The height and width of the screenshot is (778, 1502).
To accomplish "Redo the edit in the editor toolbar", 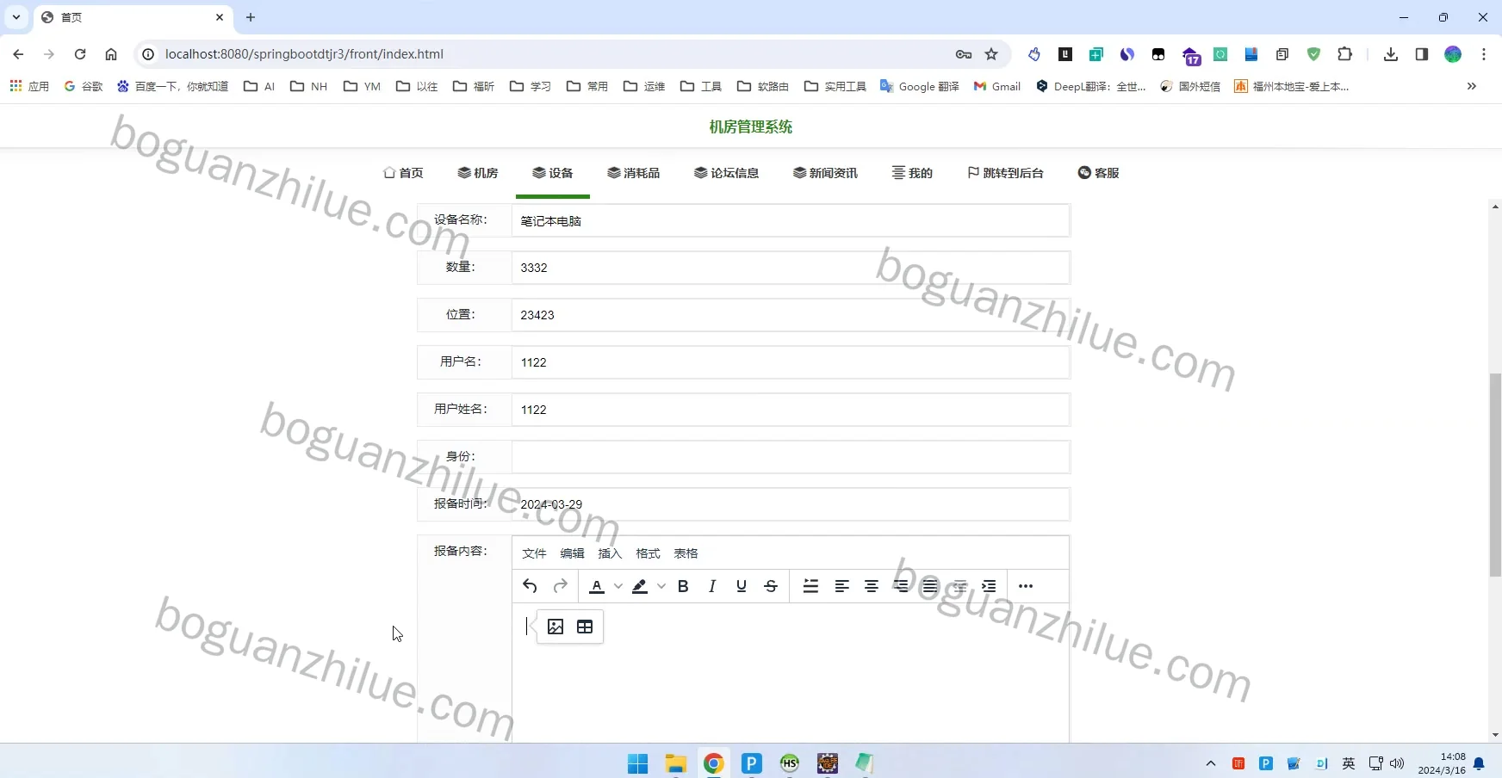I will tap(561, 586).
